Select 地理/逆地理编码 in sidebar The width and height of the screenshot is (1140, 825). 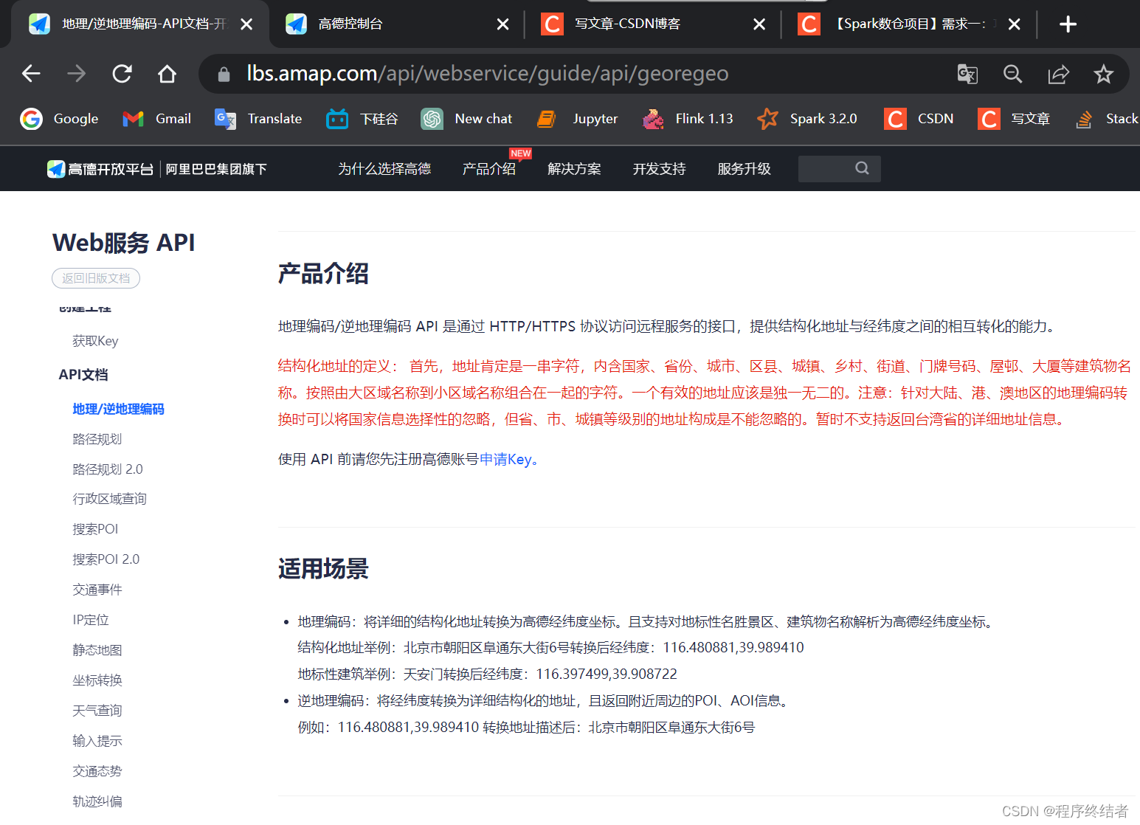(x=118, y=409)
